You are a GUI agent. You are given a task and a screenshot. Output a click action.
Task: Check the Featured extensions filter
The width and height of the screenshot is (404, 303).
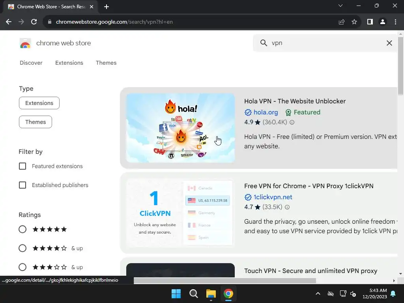click(x=22, y=166)
